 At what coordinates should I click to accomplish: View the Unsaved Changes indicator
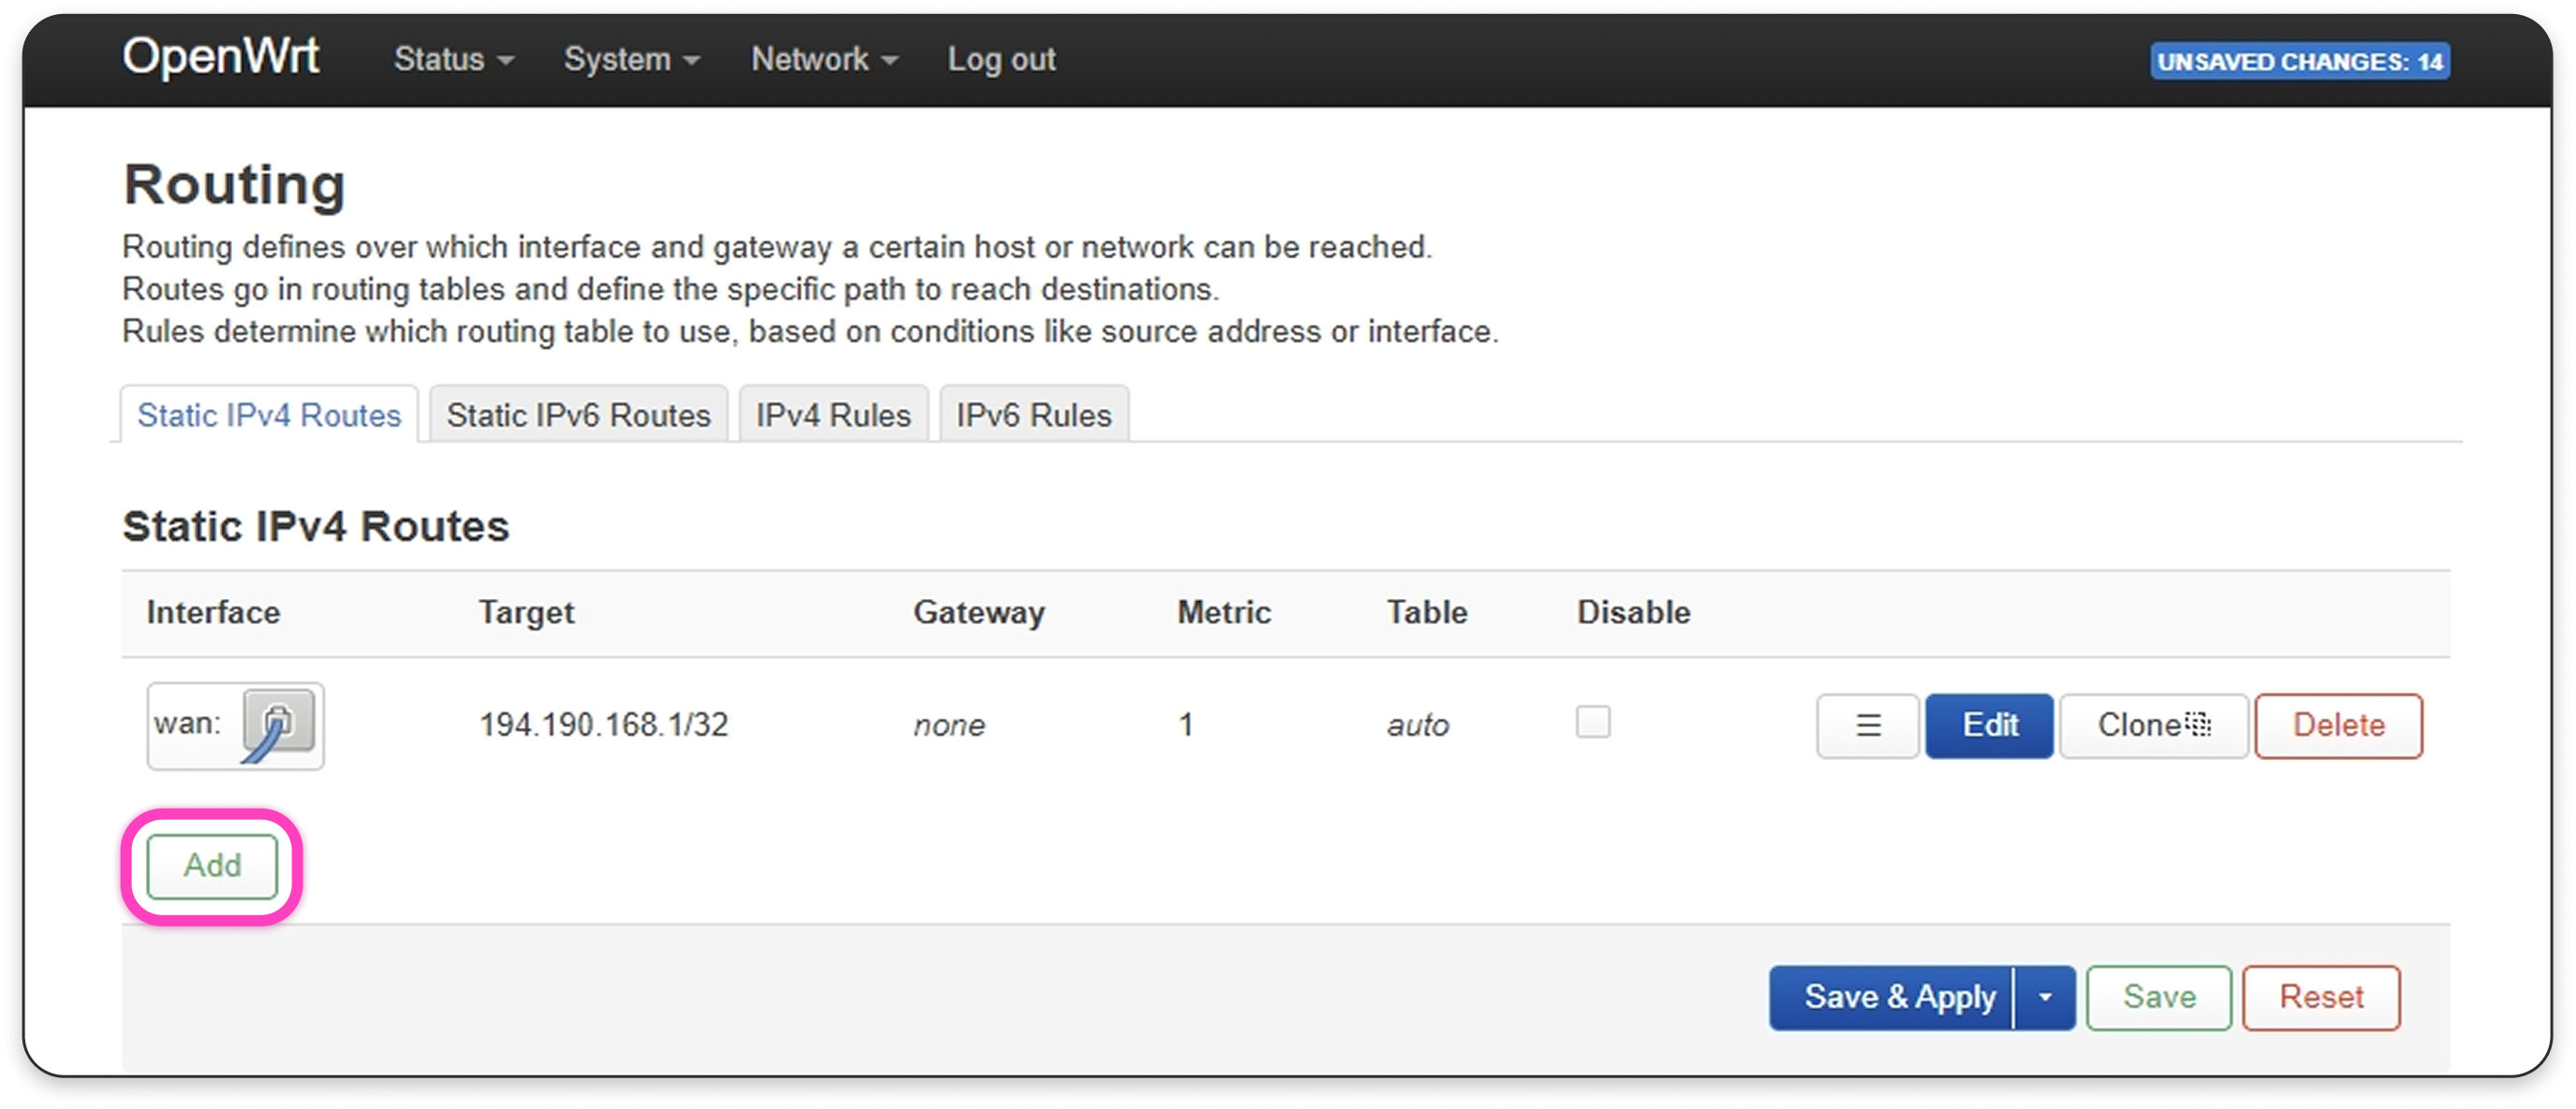click(x=2299, y=62)
